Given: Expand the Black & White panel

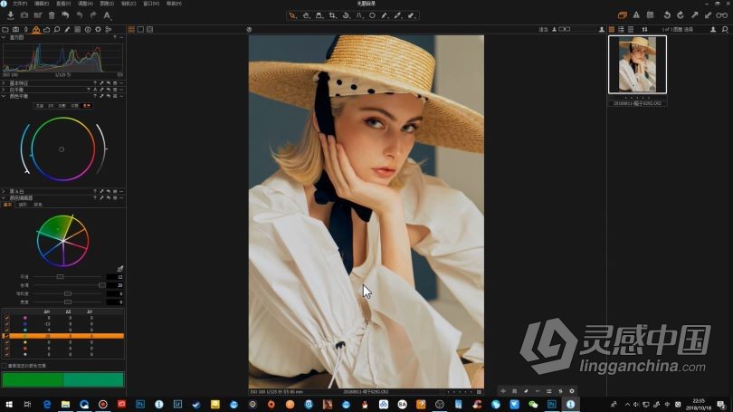Looking at the screenshot, I should pyautogui.click(x=5, y=191).
